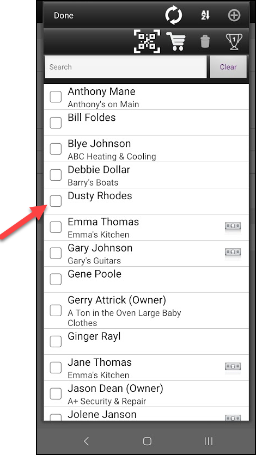Select the Anthony Mane checkbox
The image size is (256, 455).
tap(56, 97)
